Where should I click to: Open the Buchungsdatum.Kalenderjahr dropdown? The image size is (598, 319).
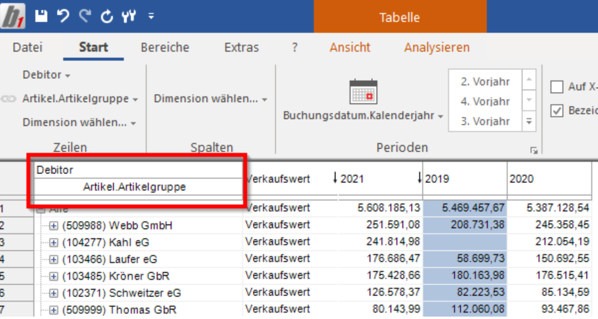pyautogui.click(x=363, y=116)
